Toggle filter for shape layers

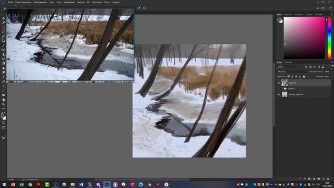(319, 67)
